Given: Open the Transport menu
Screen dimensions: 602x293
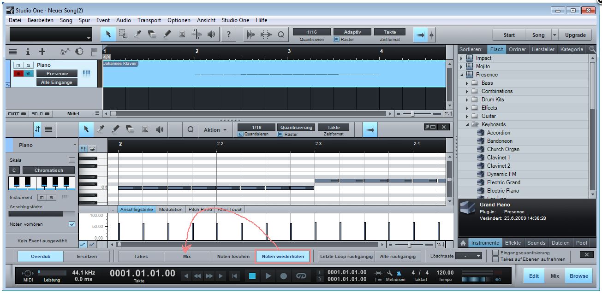Looking at the screenshot, I should pos(149,20).
